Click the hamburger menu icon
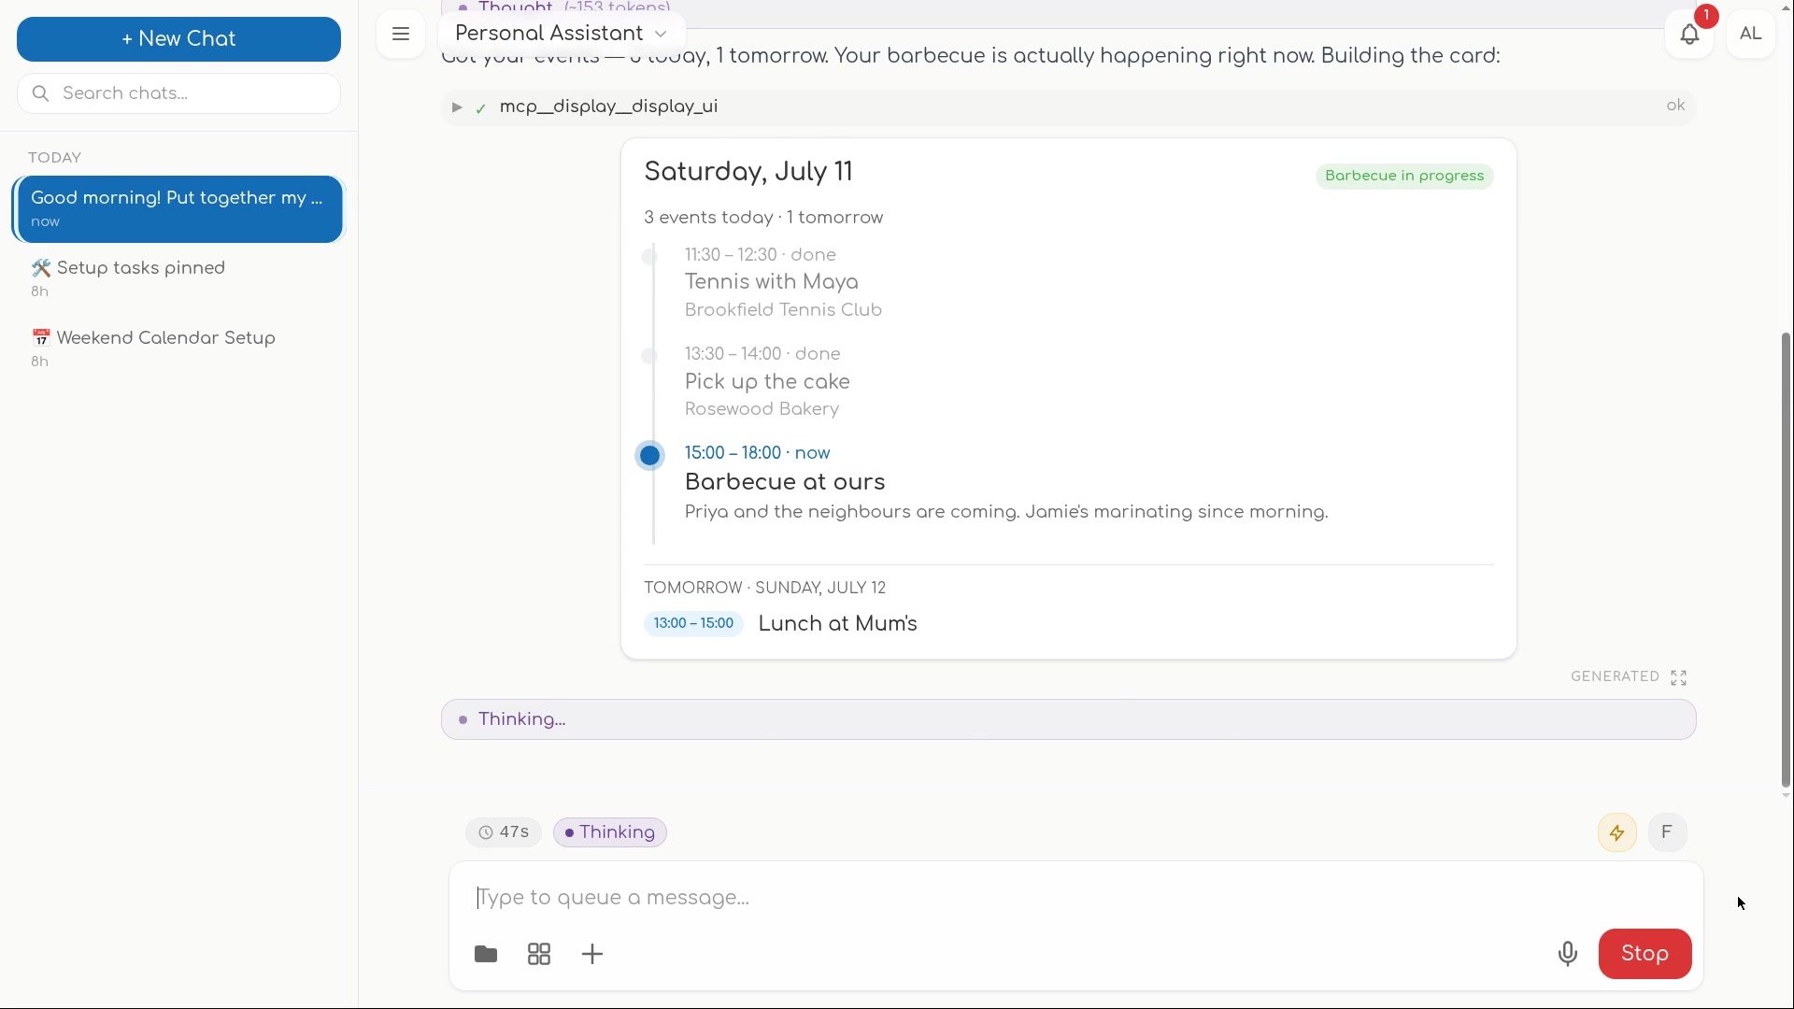Screen dimensions: 1794x1009 point(401,35)
